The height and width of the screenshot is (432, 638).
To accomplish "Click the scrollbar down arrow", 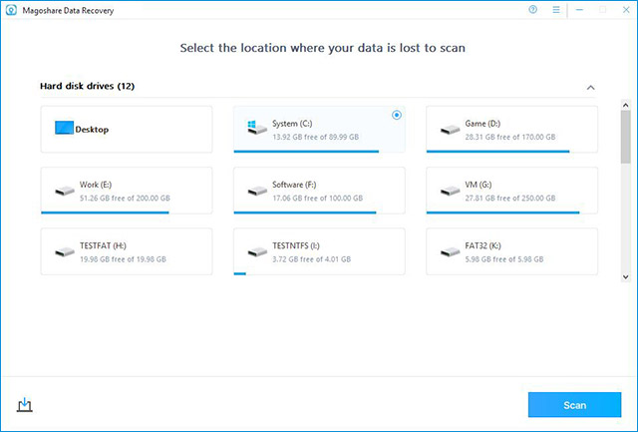I will 626,277.
